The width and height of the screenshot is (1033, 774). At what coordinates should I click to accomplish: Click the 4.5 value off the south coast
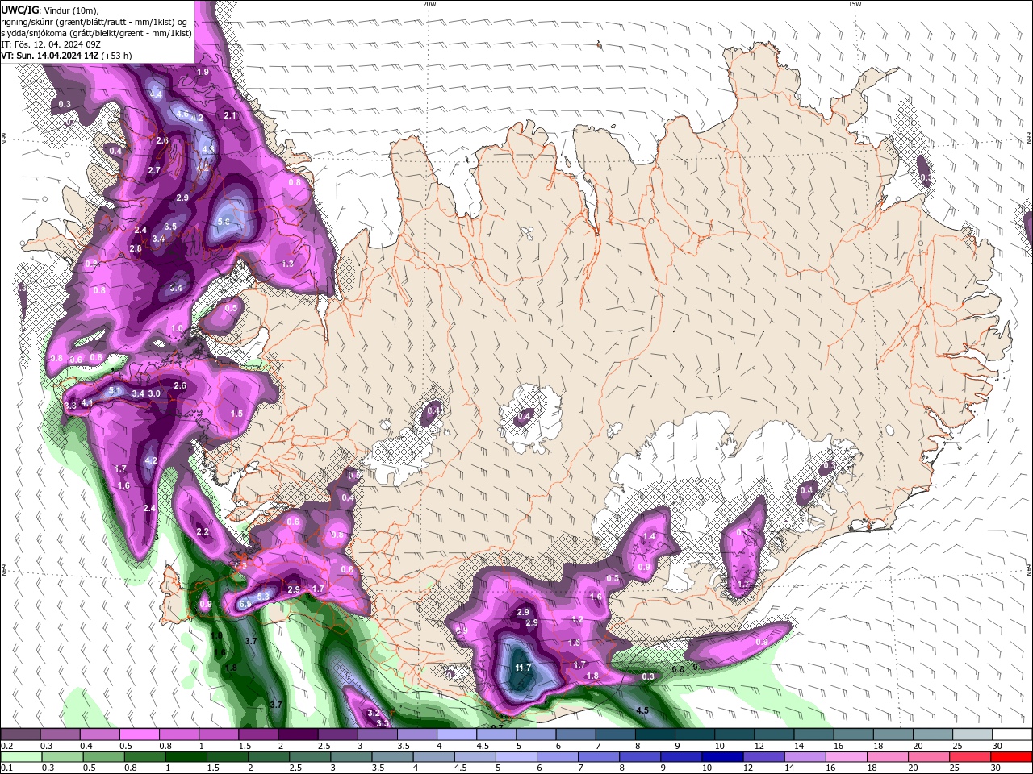click(643, 710)
